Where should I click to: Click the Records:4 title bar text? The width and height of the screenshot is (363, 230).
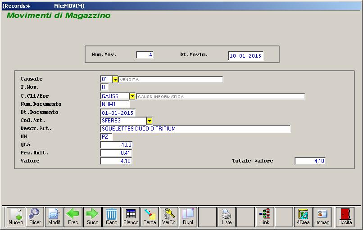click(16, 6)
